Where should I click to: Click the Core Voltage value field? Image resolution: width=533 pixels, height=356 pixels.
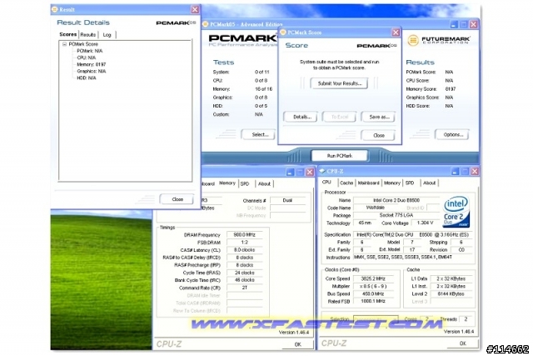coord(425,223)
